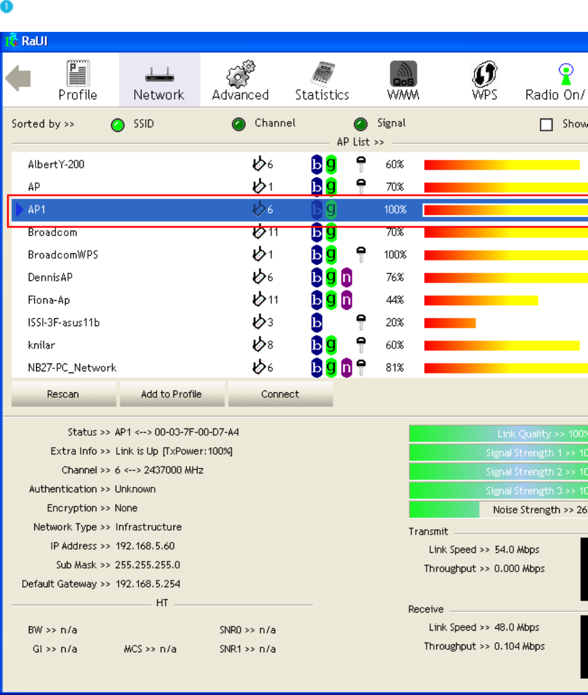Click ISSI-3F-asus11b security key icon

tap(361, 323)
